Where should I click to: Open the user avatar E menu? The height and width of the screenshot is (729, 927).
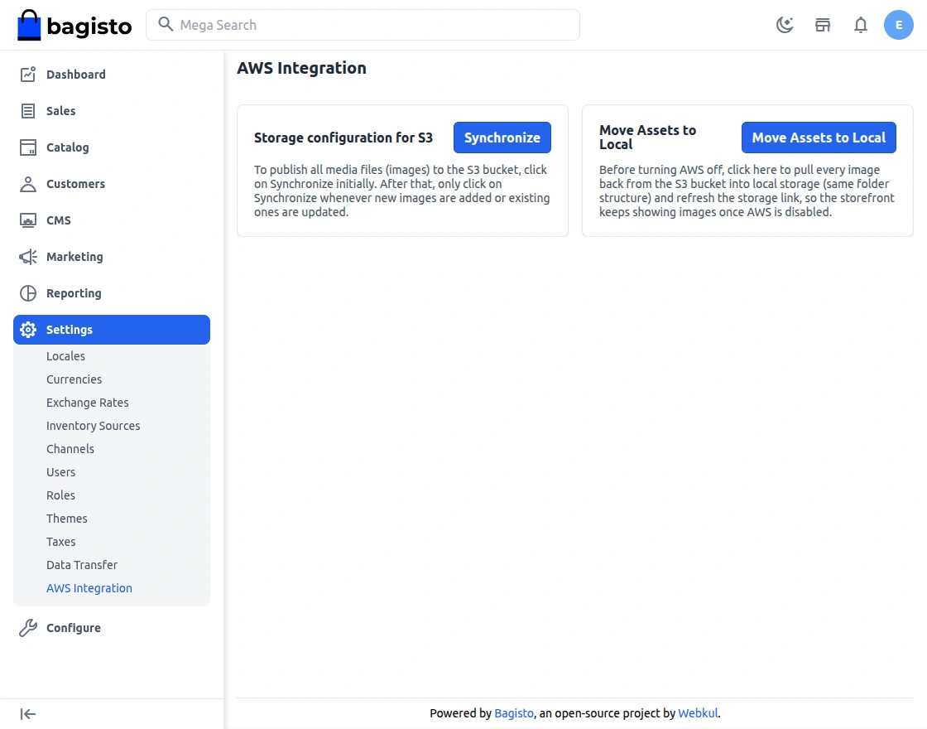[898, 25]
